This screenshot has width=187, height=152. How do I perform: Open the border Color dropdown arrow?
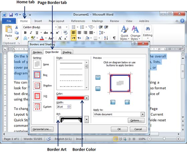(86, 98)
